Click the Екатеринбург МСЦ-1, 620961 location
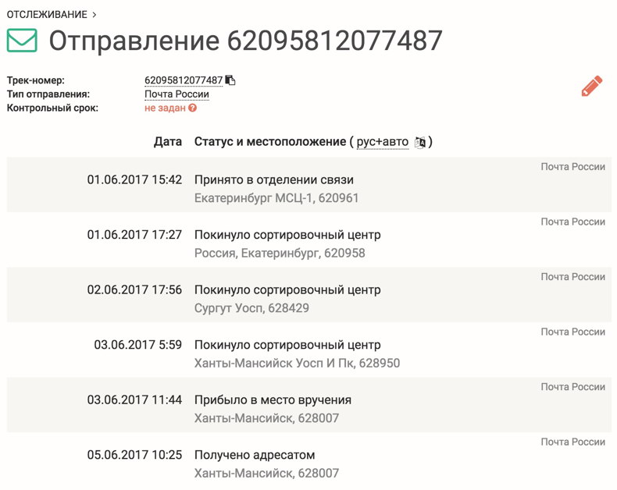This screenshot has width=617, height=490. [x=276, y=198]
